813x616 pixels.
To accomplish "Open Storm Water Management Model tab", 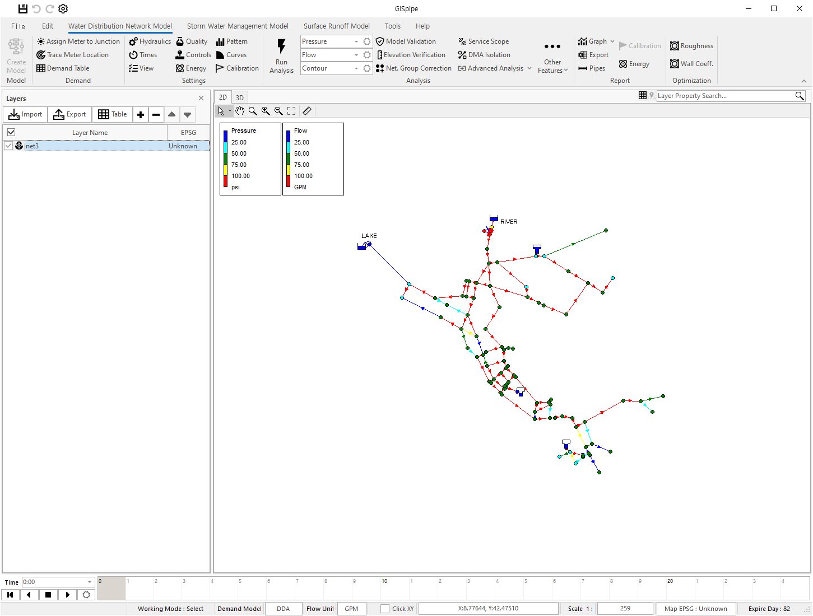I will click(x=238, y=26).
